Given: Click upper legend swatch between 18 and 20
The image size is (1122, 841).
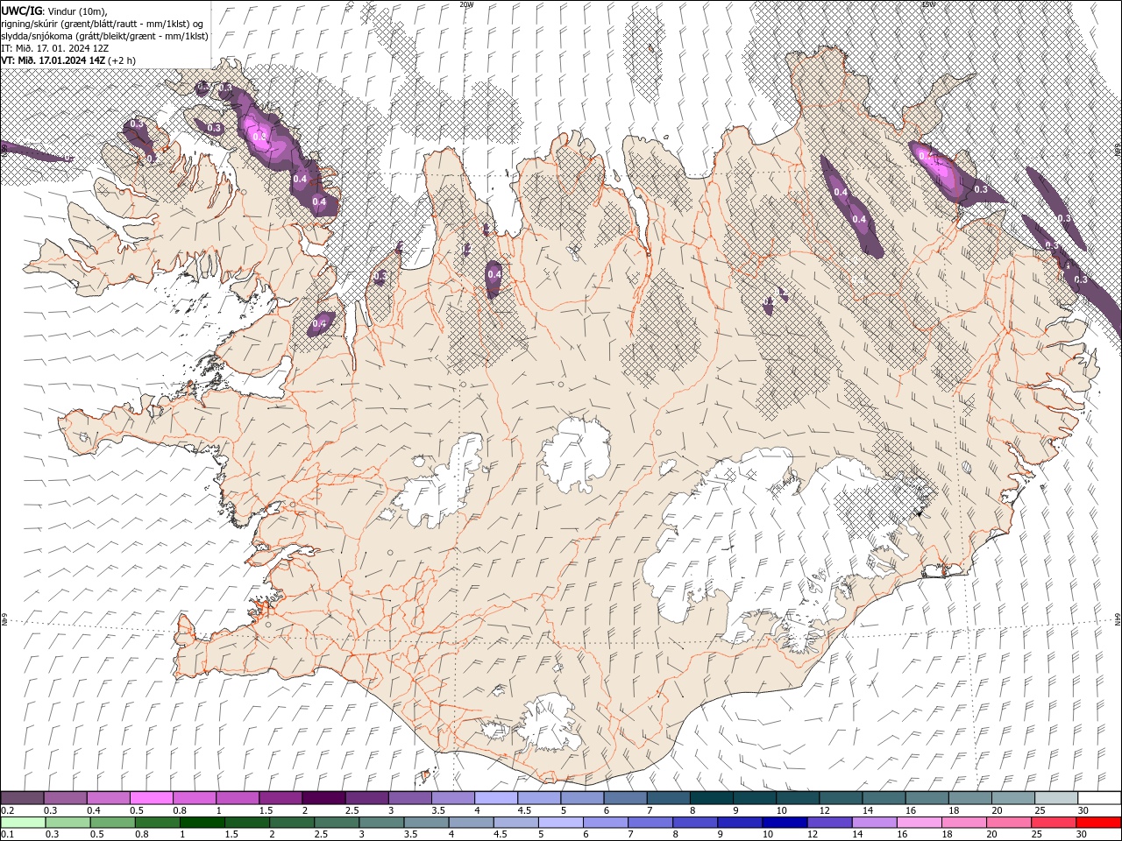Looking at the screenshot, I should click(969, 798).
